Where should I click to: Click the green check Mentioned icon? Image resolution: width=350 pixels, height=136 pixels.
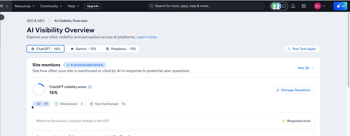(57, 104)
